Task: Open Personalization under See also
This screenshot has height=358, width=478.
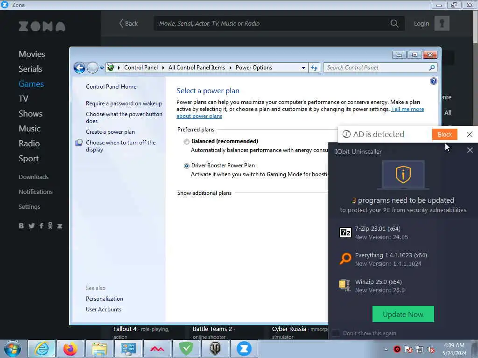Action: coord(104,299)
